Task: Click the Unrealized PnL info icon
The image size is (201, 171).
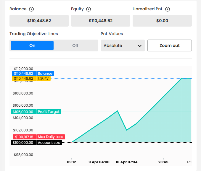Action: (x=168, y=9)
